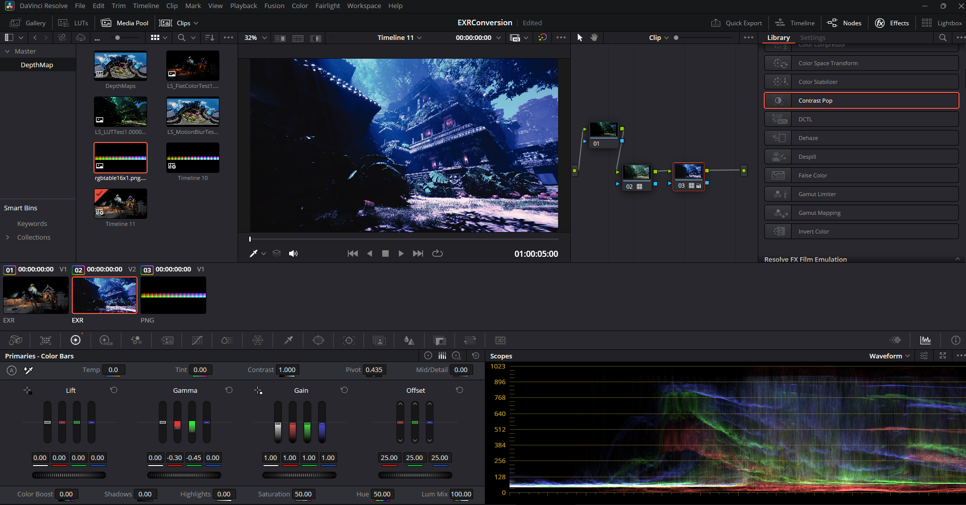The width and height of the screenshot is (966, 505).
Task: Reset the Lift controls
Action: click(x=114, y=390)
